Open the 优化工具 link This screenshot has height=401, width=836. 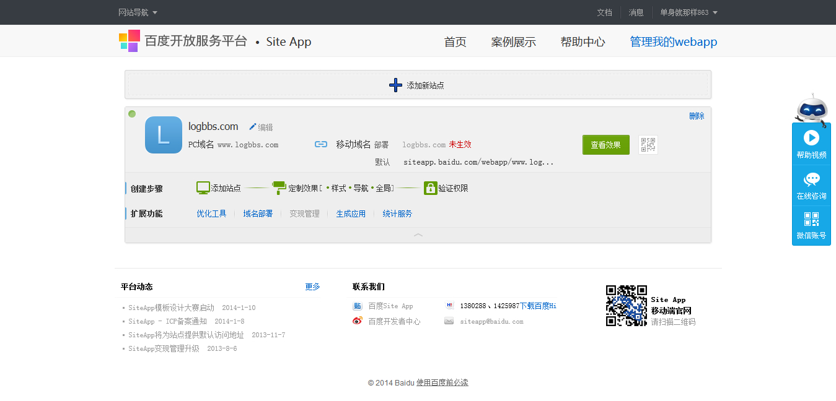click(211, 213)
